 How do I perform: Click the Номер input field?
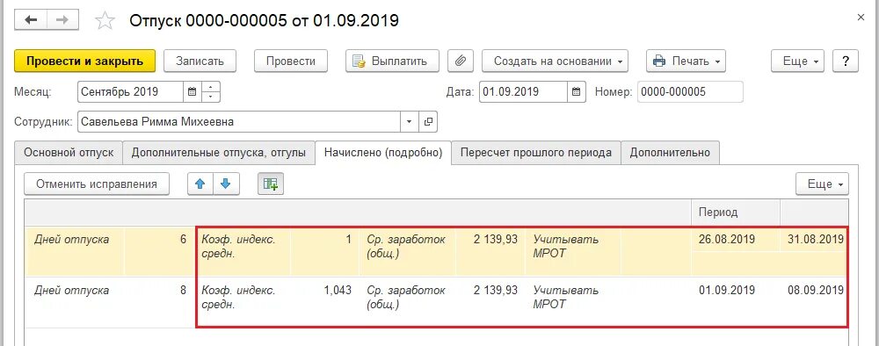click(x=690, y=92)
